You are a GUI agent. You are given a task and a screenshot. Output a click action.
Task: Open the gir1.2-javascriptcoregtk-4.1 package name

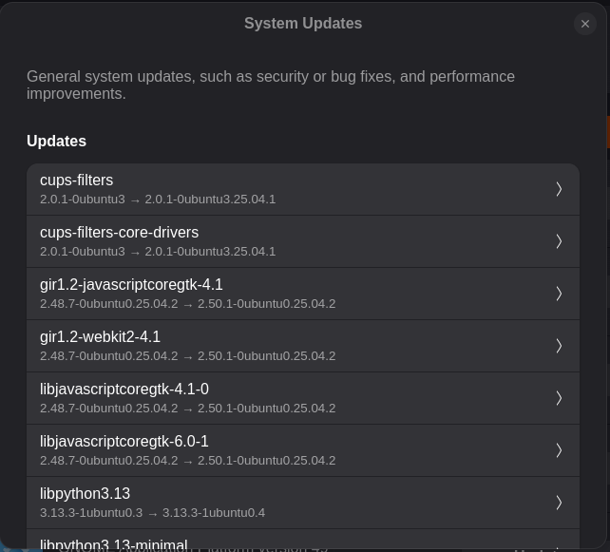pyautogui.click(x=131, y=285)
